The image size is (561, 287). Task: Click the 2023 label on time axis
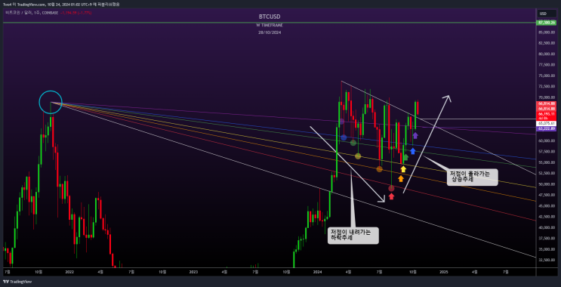tap(193, 272)
